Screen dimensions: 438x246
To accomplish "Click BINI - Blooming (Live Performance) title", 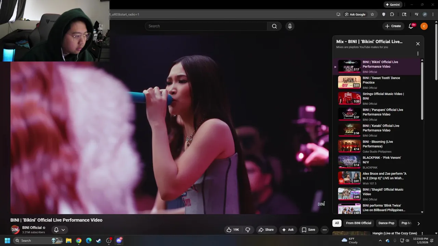I will point(378,144).
